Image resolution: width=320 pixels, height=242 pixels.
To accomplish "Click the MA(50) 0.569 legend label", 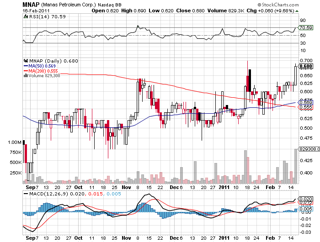I will click(x=42, y=66).
